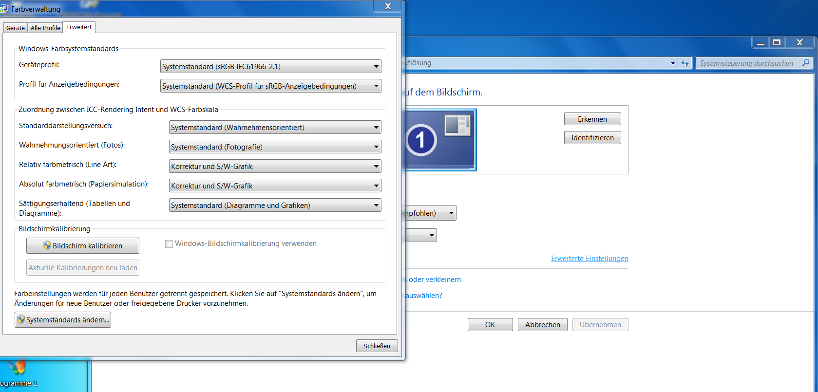Expand Profil für Anzeigebedingungen dropdown
The width and height of the screenshot is (818, 392).
[x=270, y=86]
